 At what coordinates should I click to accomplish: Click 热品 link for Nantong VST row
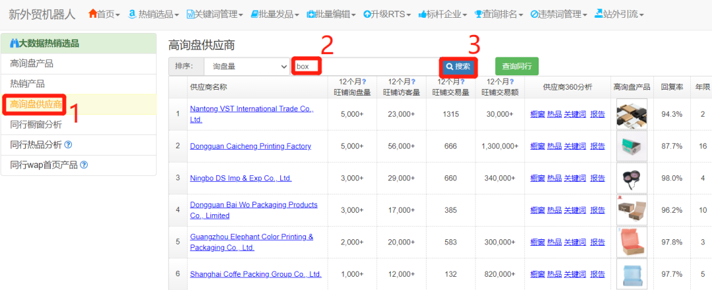(x=554, y=115)
